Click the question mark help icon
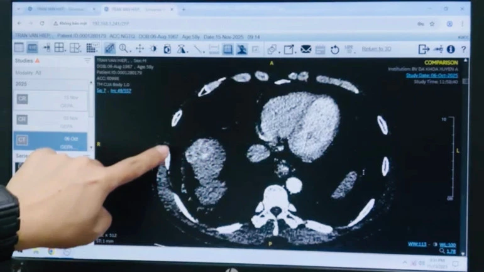Screen dimensions: 484x272 click(x=463, y=49)
